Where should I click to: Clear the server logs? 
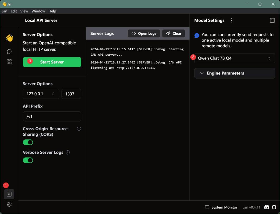(174, 34)
